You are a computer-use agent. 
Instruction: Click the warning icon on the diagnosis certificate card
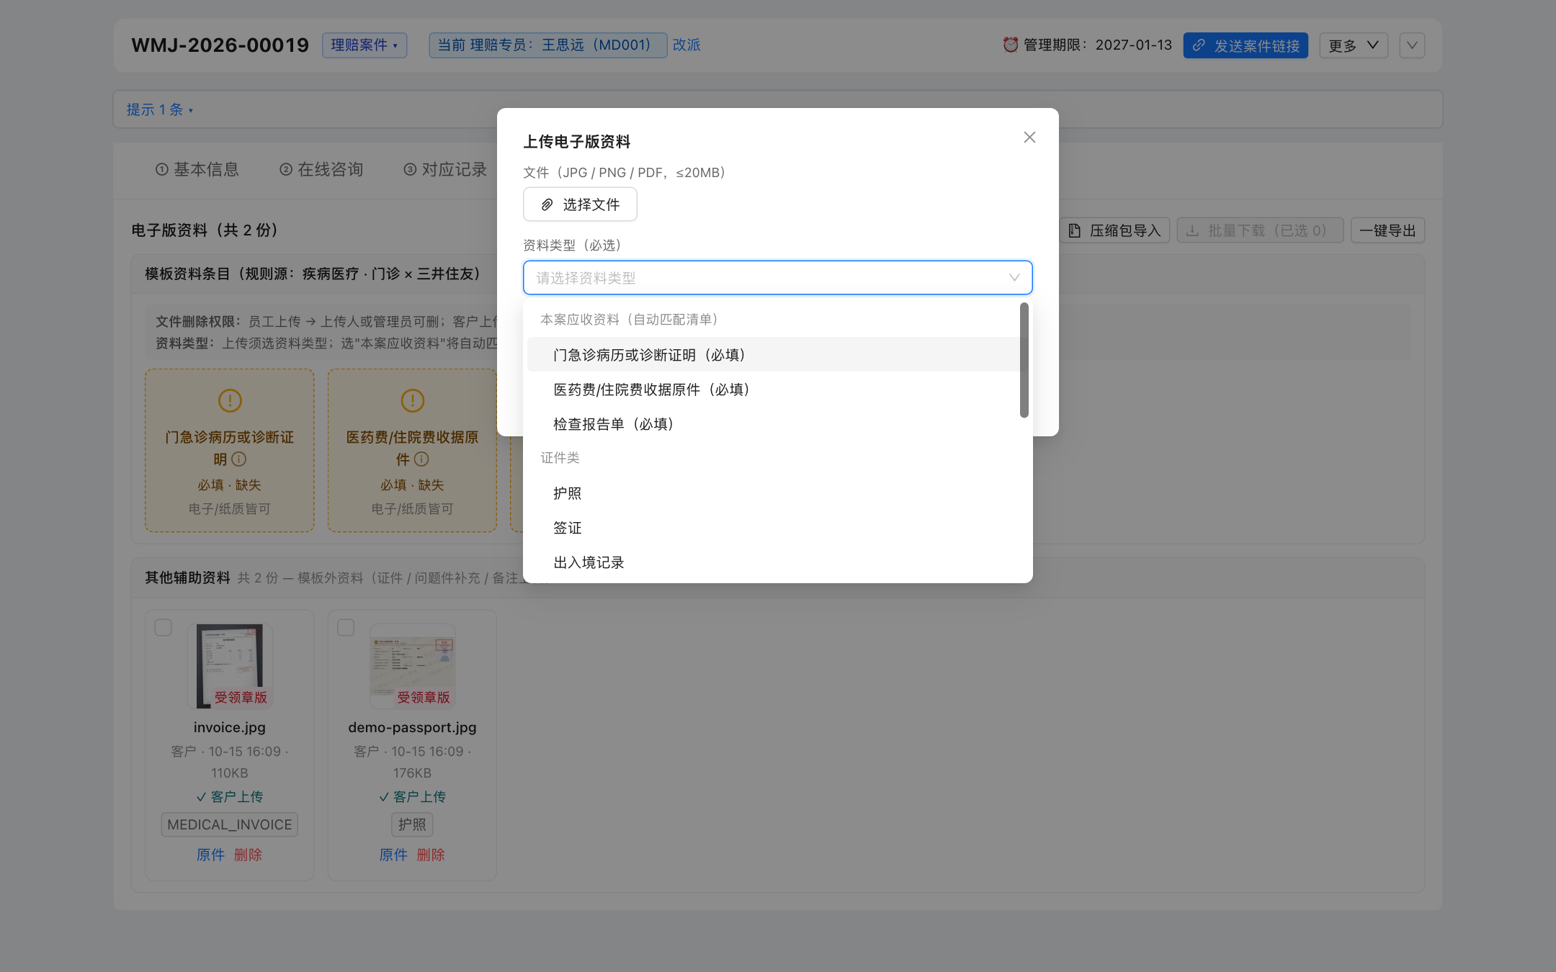pyautogui.click(x=230, y=400)
